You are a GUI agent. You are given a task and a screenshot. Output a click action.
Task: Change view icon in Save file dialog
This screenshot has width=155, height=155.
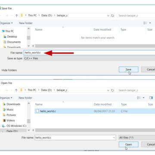click(145, 23)
